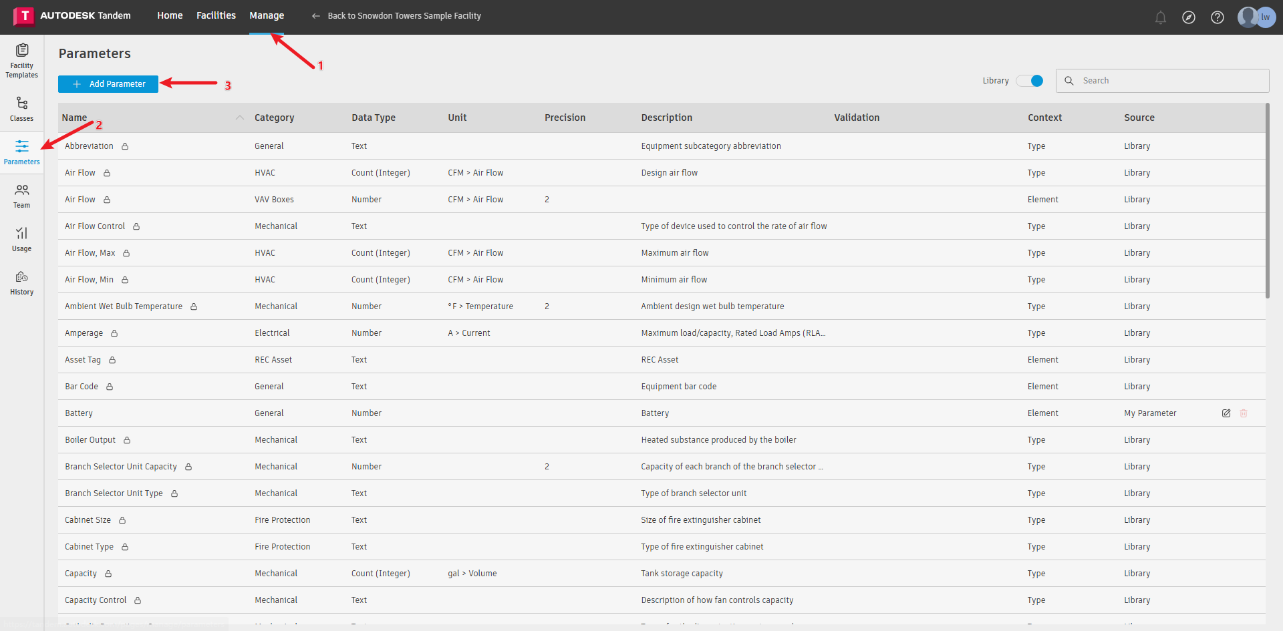The height and width of the screenshot is (631, 1283).
Task: Open the Classes sidebar section
Action: coord(22,108)
